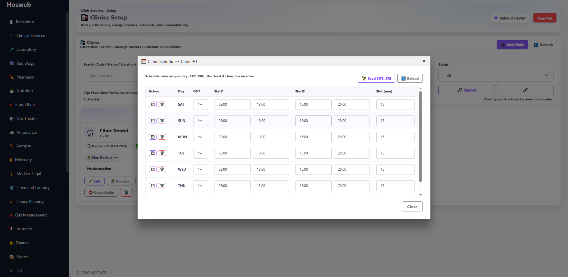
Task: Save the SUN schedule row
Action: (153, 120)
